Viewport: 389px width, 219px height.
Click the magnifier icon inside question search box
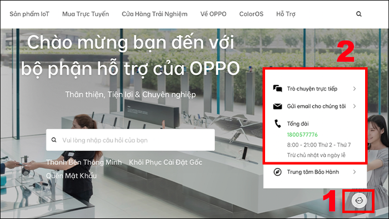[x=54, y=140]
